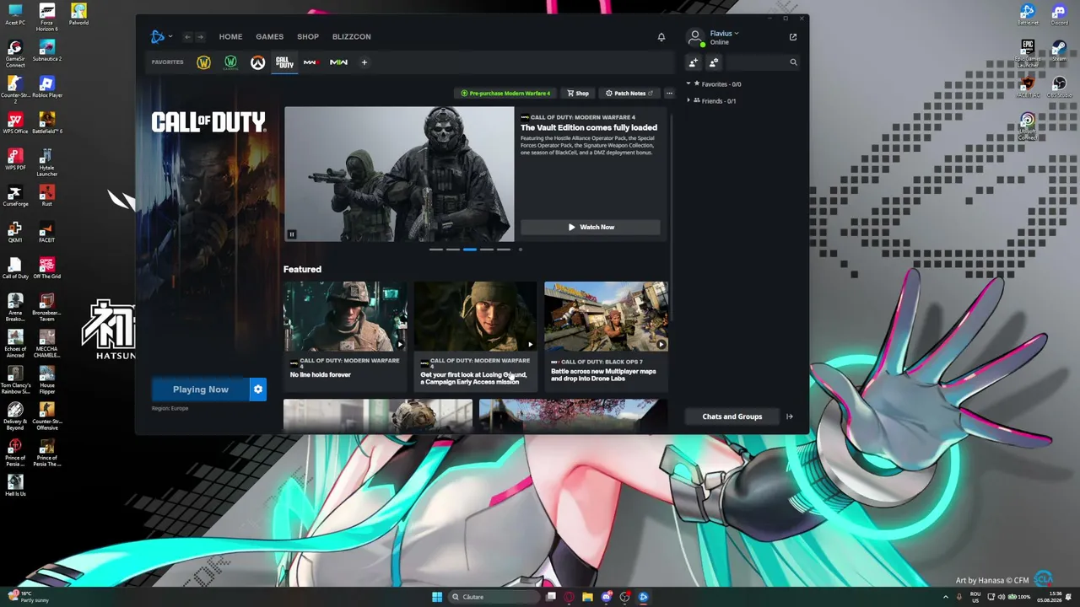Select the Call of Duty favorites tab

284,62
